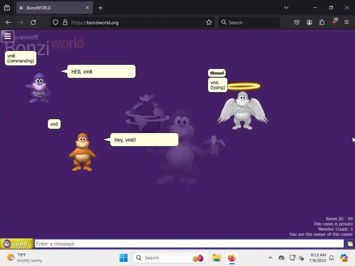This screenshot has width=355, height=266.
Task: Click the 'HEIL vm8' speech bubble
Action: point(101,71)
